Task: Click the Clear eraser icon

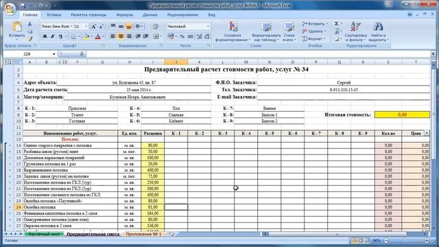Action: pos(337,39)
